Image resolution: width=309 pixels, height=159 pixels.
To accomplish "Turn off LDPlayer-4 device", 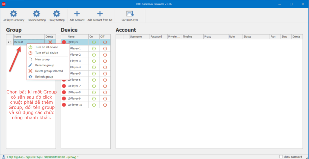I will click(x=105, y=67).
